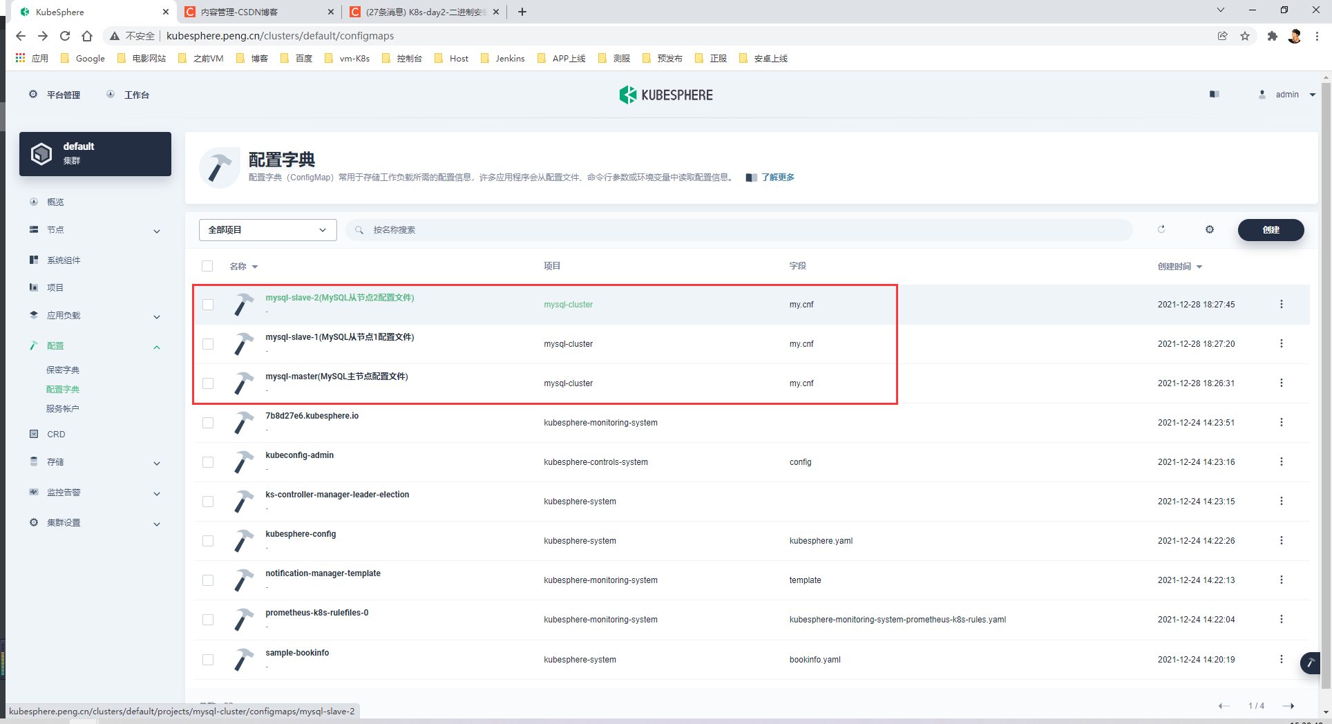Viewport: 1332px width, 724px height.
Task: Open the mysql-cluster project link of mysql-slave-2
Action: click(568, 305)
